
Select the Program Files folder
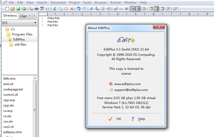(x=22, y=34)
